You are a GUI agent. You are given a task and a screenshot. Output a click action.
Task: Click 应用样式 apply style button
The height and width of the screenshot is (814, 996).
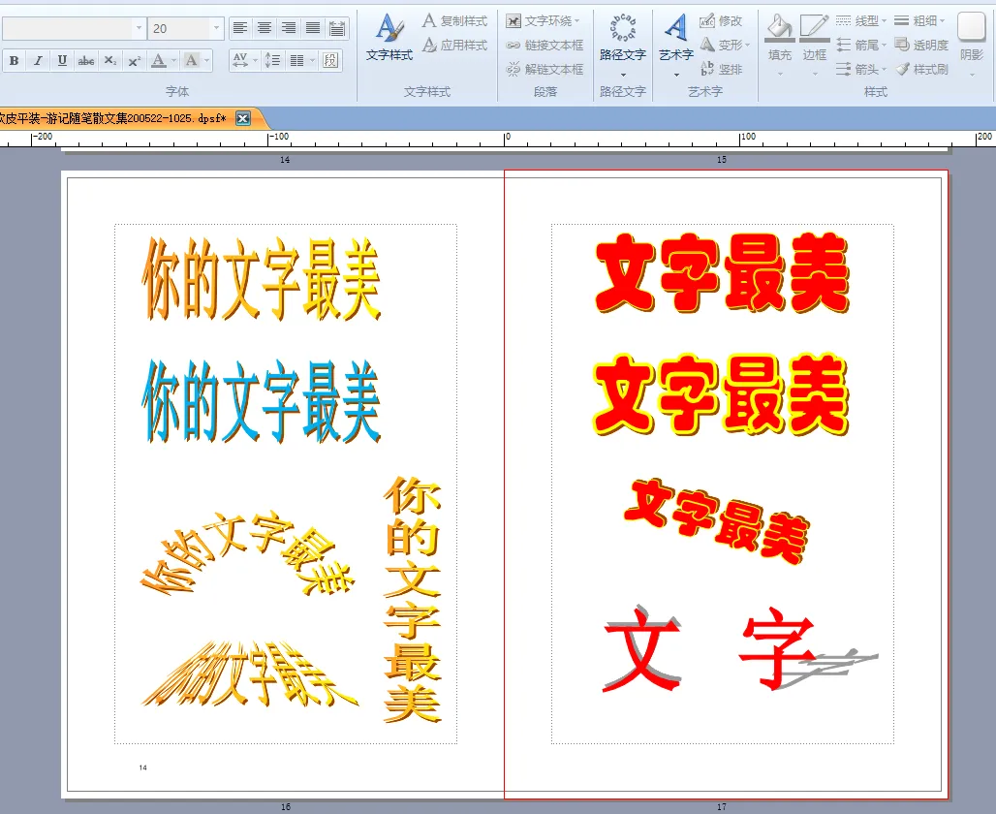454,46
